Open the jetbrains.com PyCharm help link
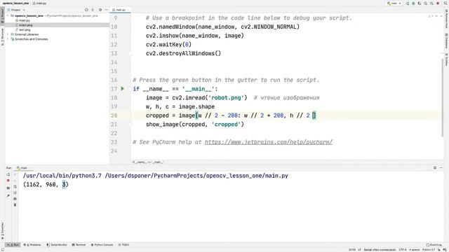Image resolution: width=449 pixels, height=252 pixels. click(268, 142)
